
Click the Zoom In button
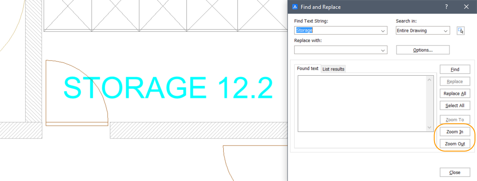(455, 132)
